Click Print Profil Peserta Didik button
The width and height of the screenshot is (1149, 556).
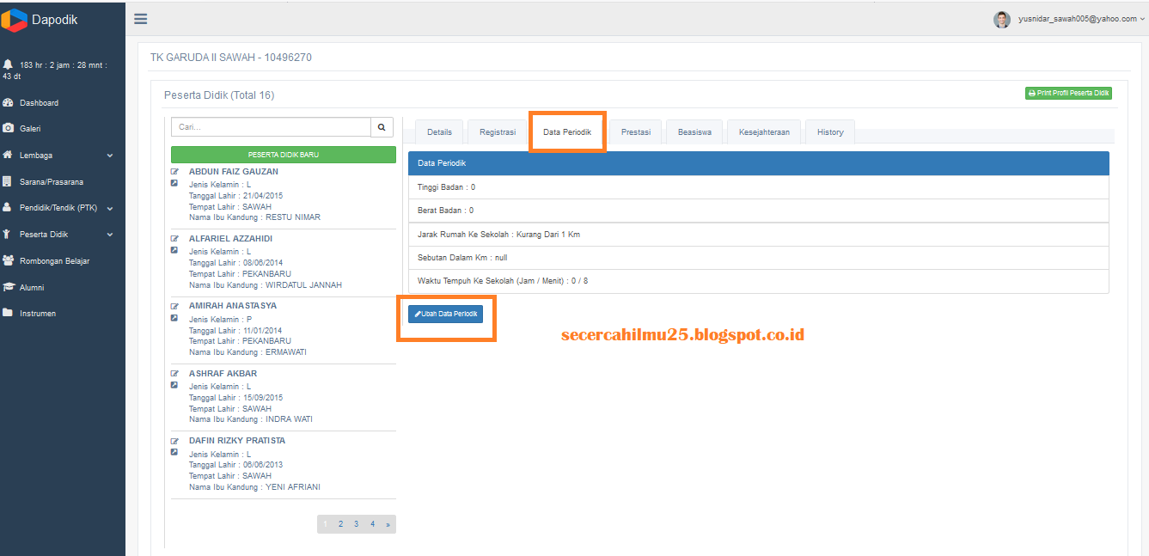point(1068,93)
